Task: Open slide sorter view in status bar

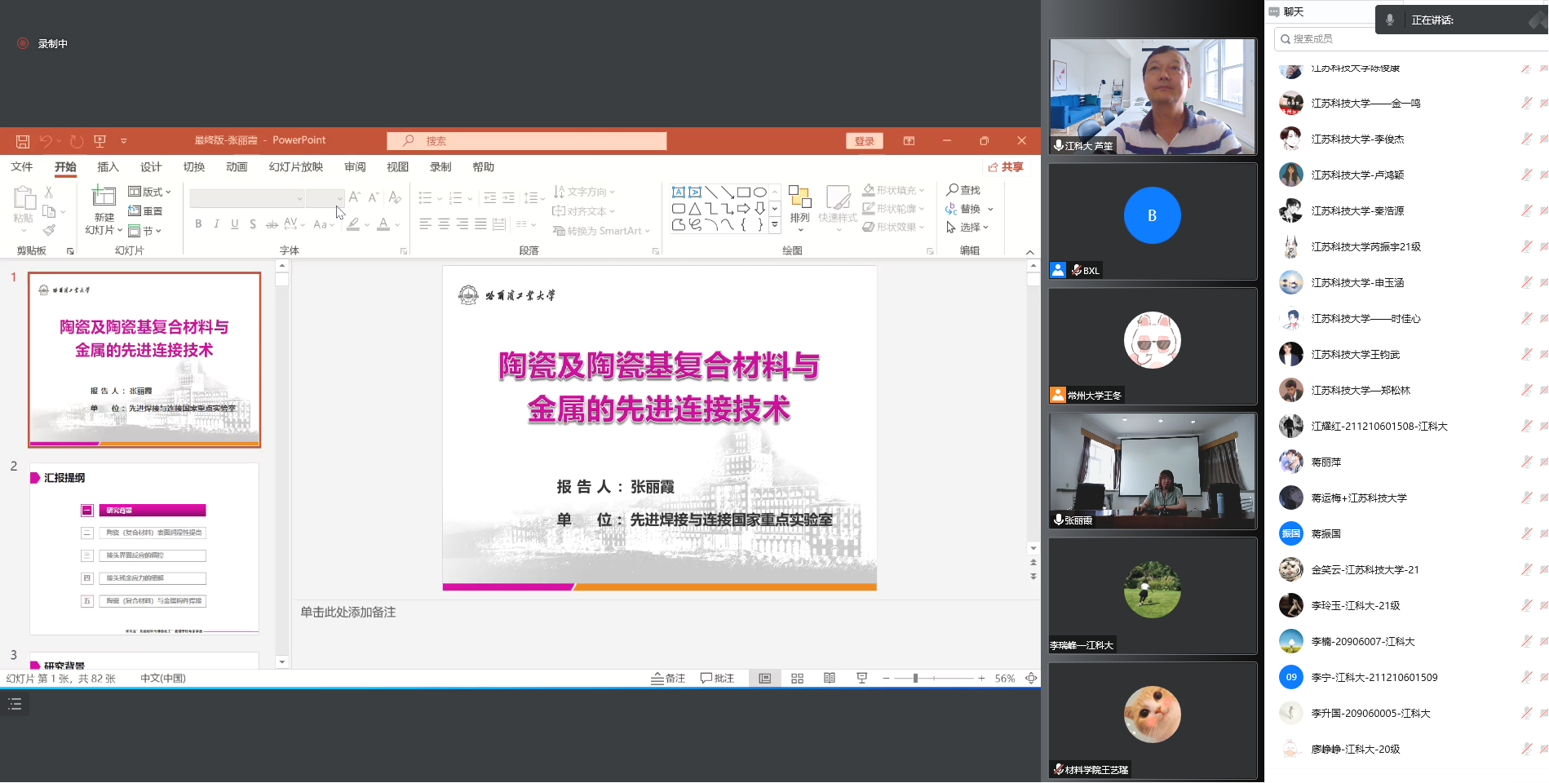Action: click(797, 679)
